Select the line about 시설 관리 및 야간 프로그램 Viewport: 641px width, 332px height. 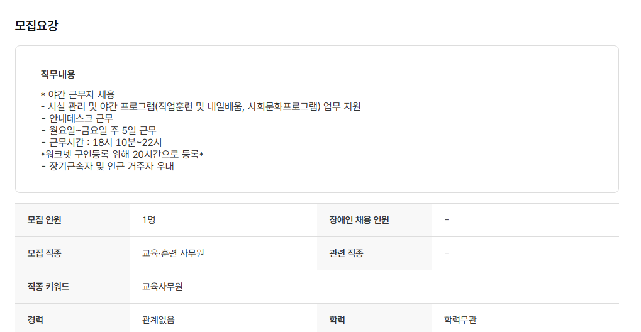201,106
